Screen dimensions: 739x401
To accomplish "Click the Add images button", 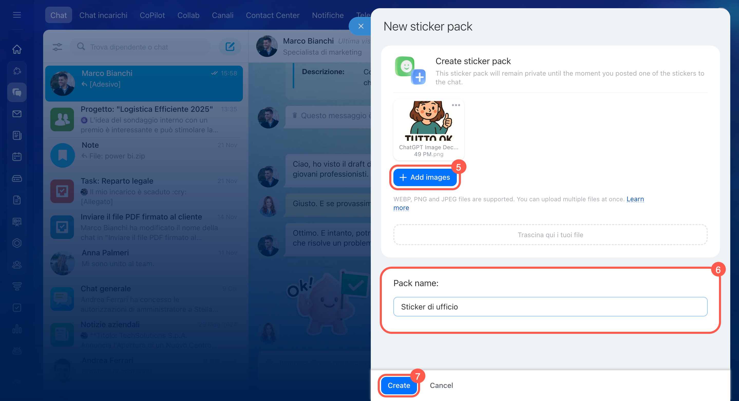I will tap(425, 177).
